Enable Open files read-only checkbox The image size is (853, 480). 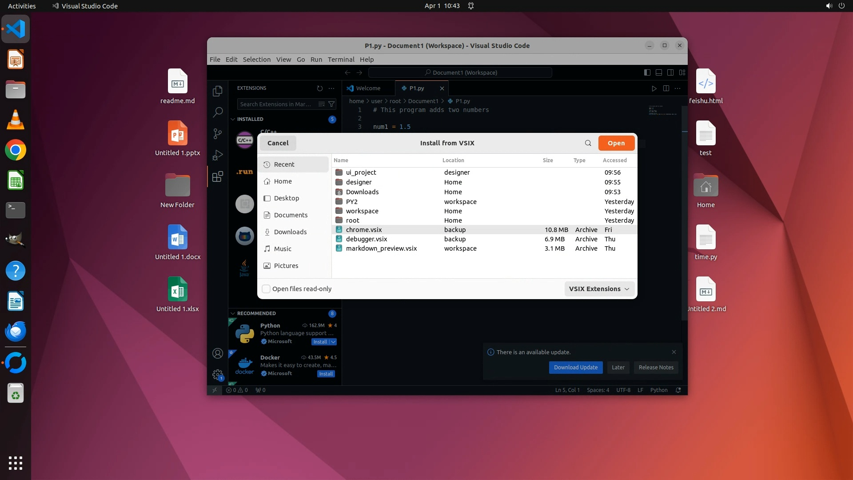click(266, 289)
